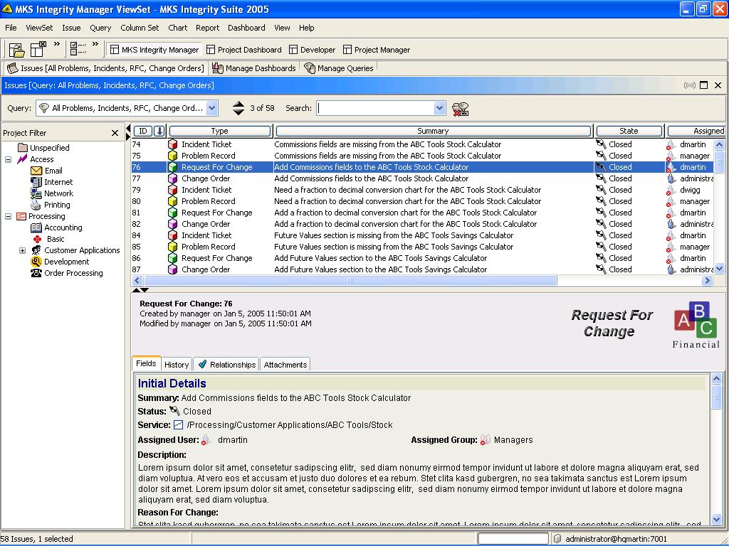
Task: Click the Type column header
Action: pos(220,131)
